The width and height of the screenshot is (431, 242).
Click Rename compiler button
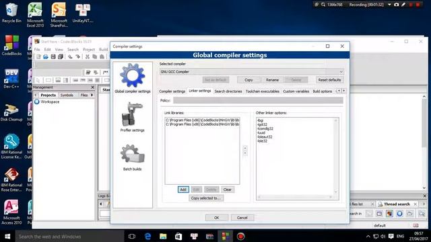click(272, 80)
